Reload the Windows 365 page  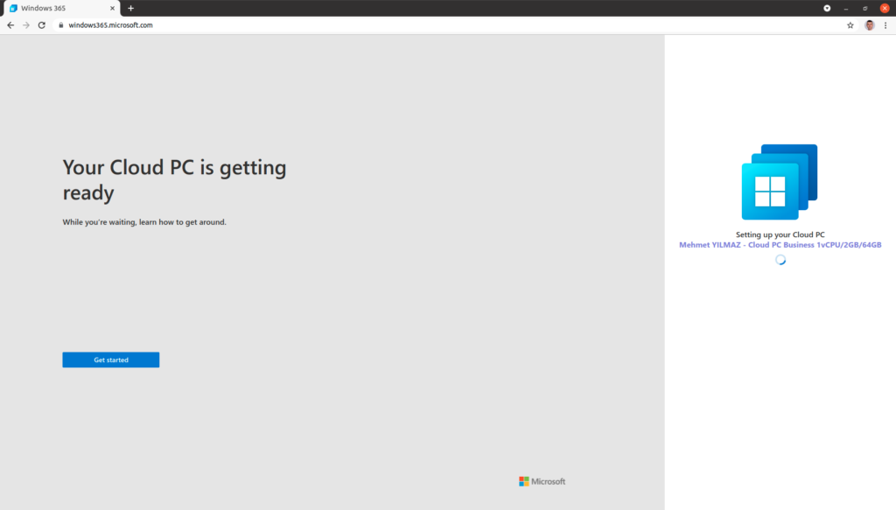(42, 25)
